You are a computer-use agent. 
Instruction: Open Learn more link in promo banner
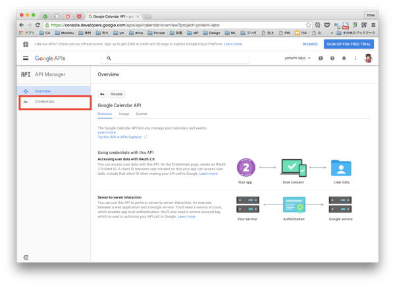click(233, 44)
